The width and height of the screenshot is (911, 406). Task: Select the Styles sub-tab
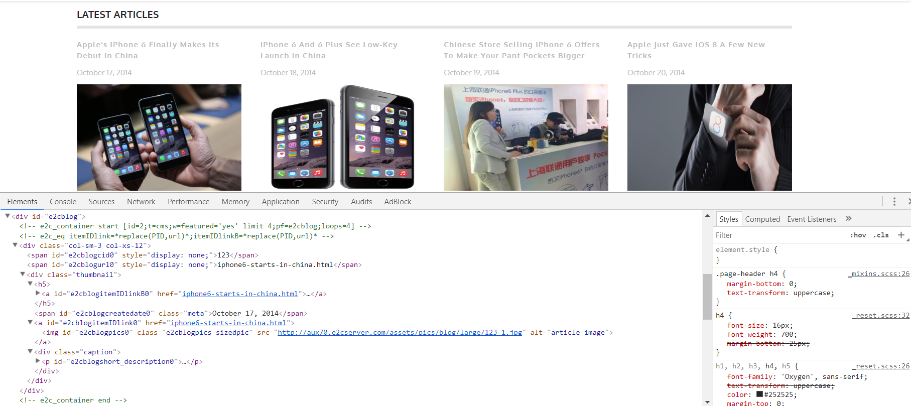[728, 219]
